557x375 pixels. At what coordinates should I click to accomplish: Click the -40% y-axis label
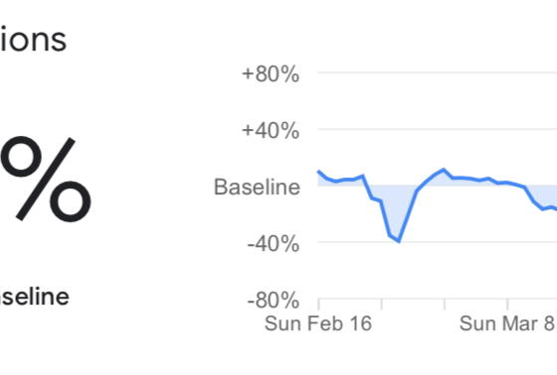pyautogui.click(x=274, y=244)
